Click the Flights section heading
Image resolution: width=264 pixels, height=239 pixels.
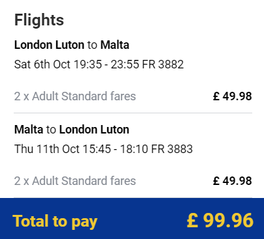pyautogui.click(x=39, y=20)
